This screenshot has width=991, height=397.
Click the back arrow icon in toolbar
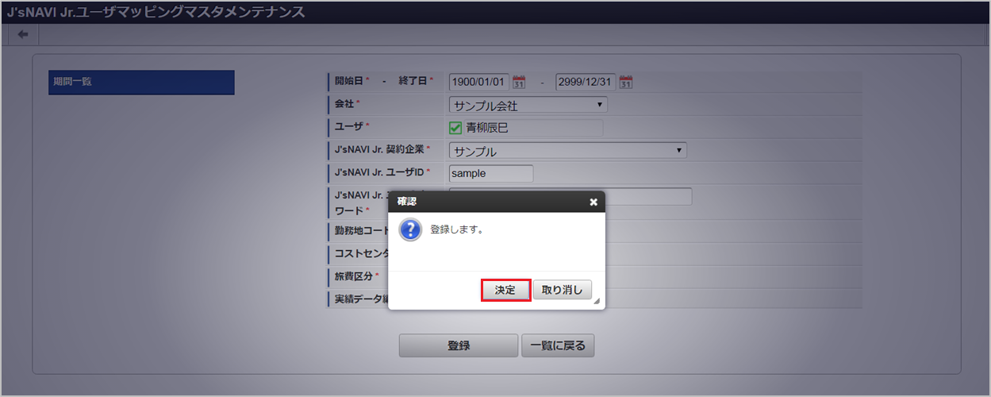click(x=23, y=34)
